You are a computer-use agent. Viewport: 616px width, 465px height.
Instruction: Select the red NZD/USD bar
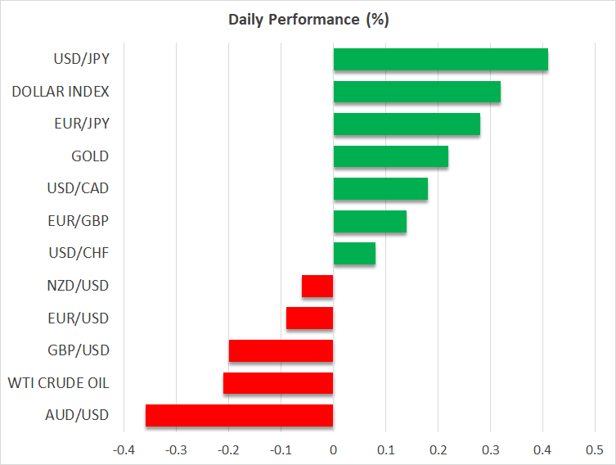click(317, 286)
